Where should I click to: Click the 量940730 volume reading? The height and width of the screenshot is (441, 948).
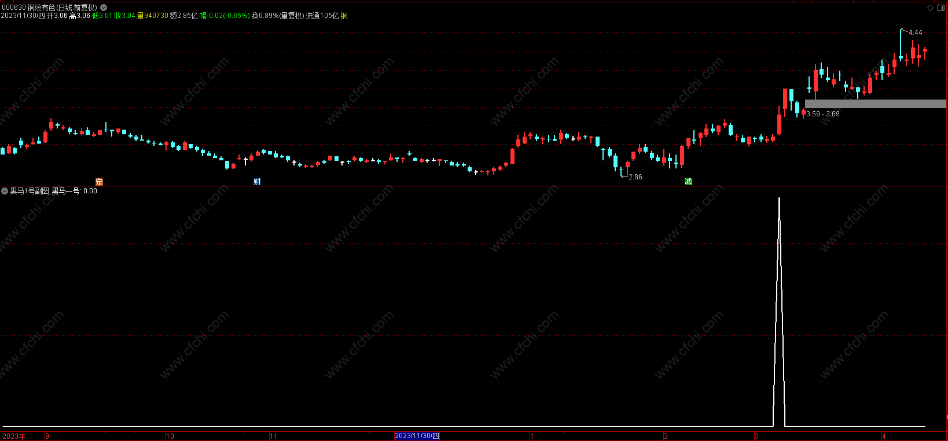[x=153, y=16]
